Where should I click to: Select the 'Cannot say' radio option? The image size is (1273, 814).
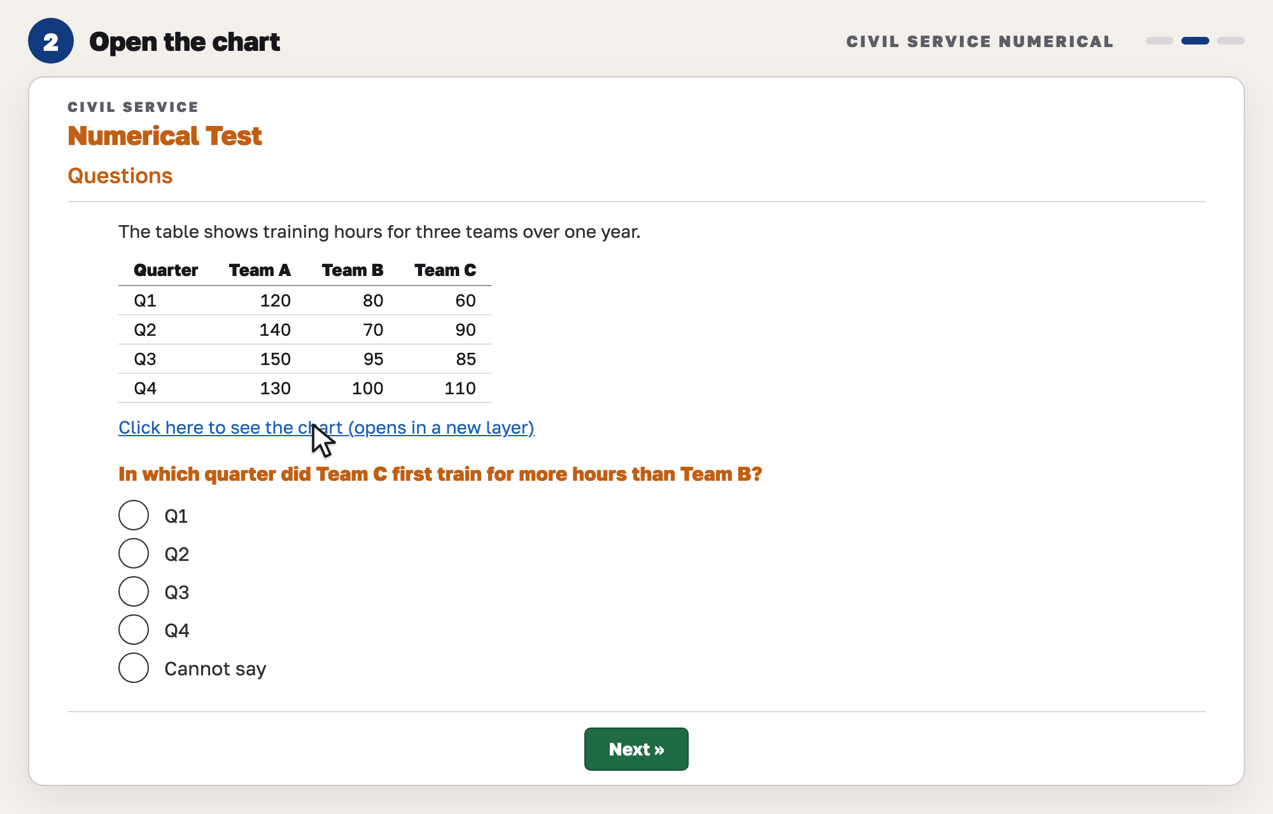134,668
